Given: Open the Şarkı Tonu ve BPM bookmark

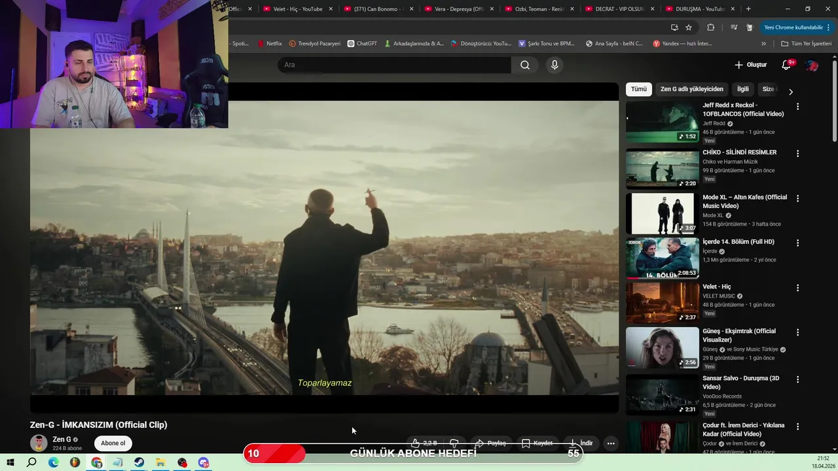Looking at the screenshot, I should pos(547,44).
